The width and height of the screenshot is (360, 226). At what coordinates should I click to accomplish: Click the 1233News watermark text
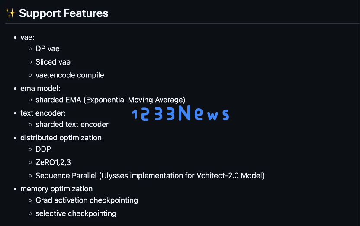point(180,113)
